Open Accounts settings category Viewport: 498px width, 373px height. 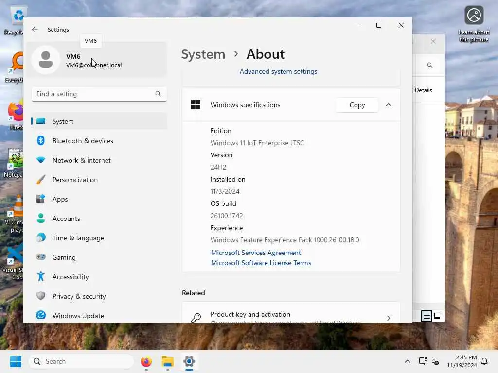(x=99, y=219)
